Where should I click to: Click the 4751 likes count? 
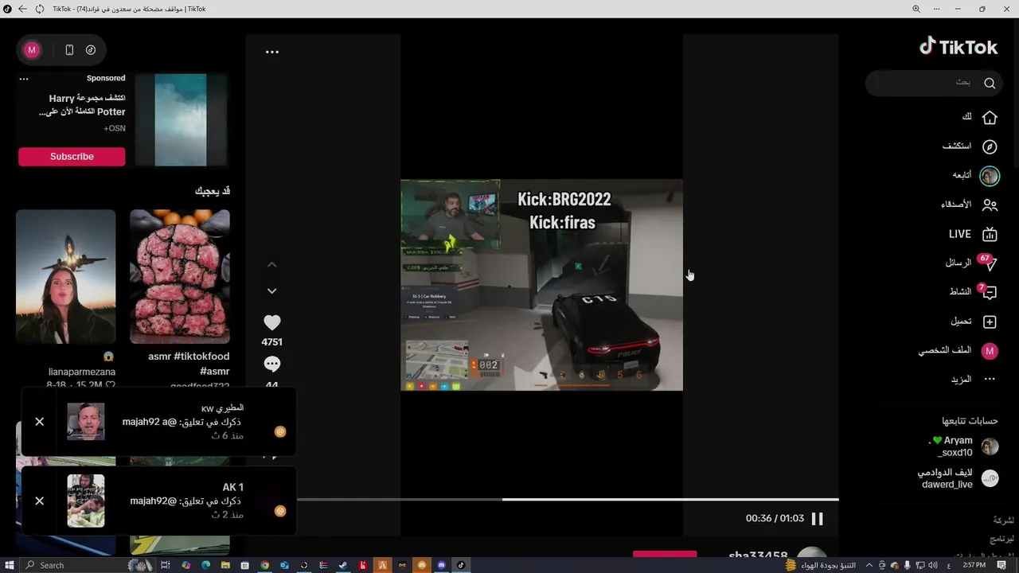point(272,342)
